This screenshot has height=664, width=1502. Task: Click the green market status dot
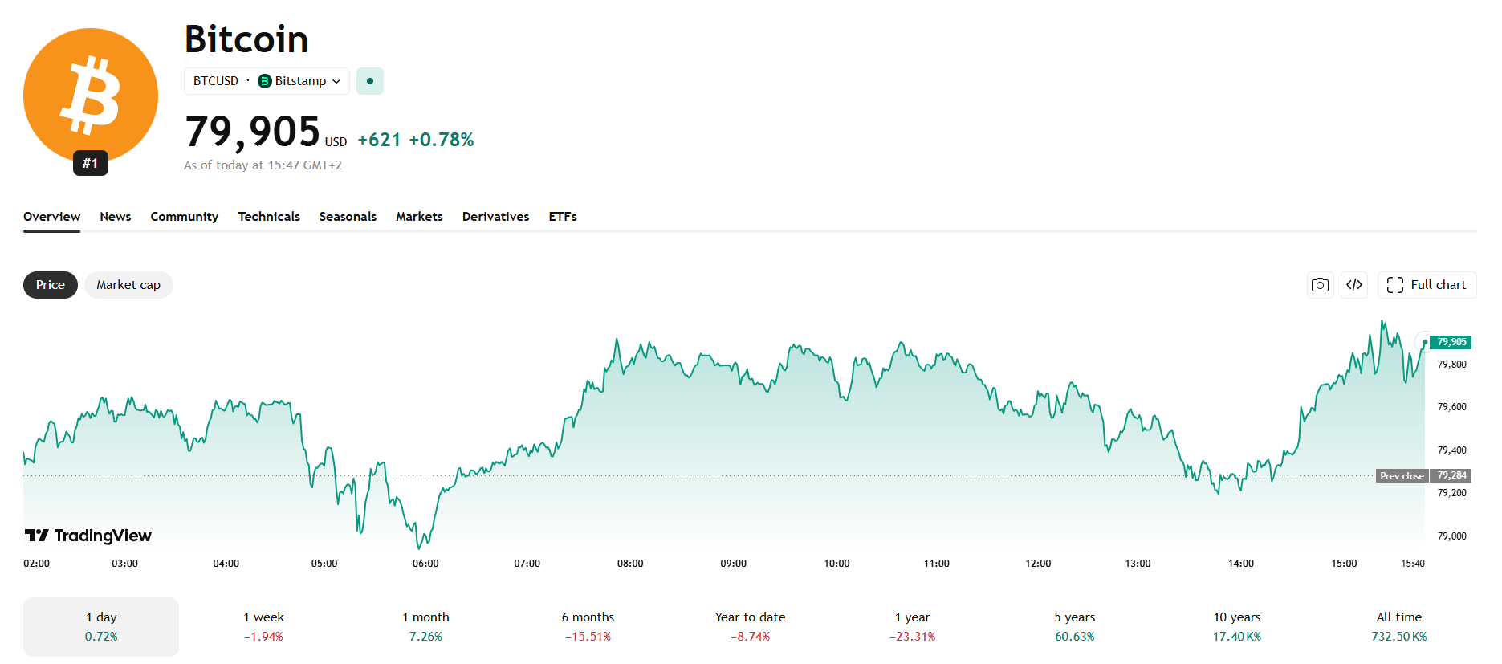(370, 81)
